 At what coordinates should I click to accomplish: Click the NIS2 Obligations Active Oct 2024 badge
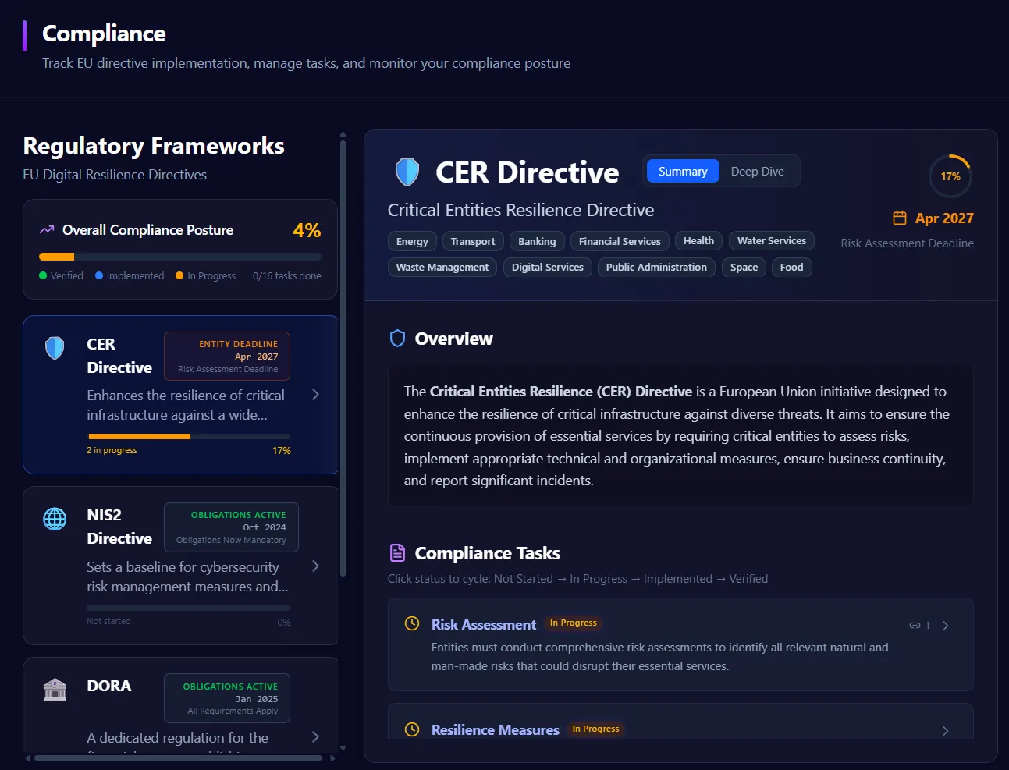tap(231, 527)
